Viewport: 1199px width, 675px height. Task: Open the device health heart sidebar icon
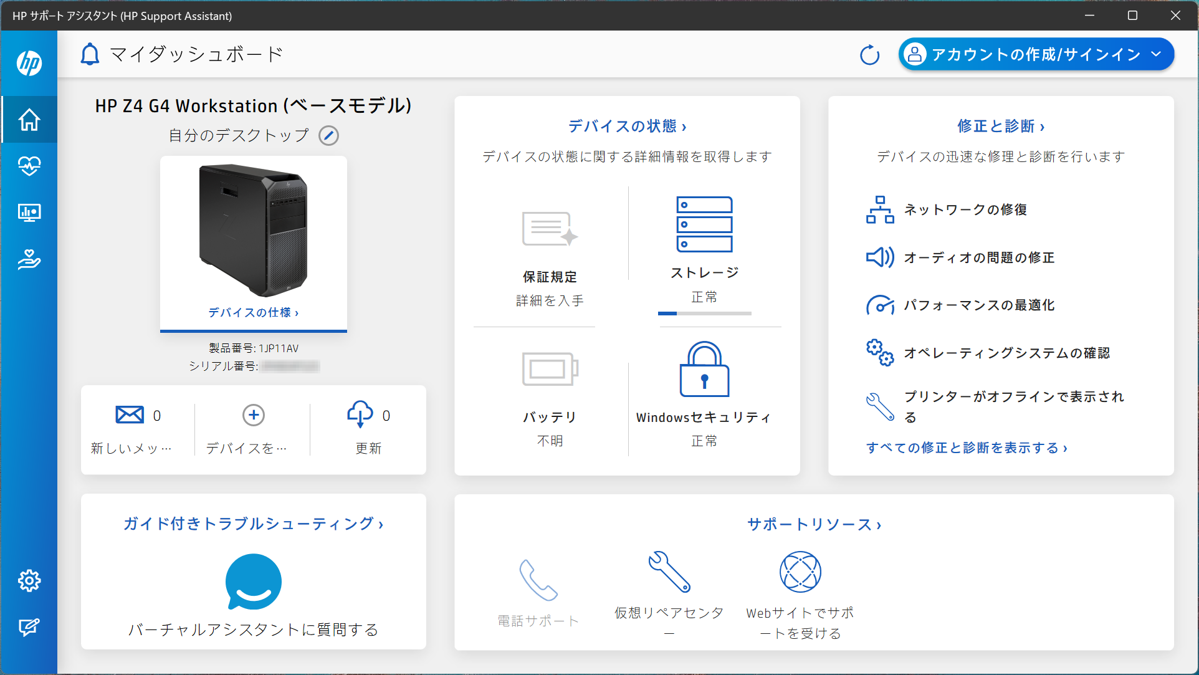point(29,166)
